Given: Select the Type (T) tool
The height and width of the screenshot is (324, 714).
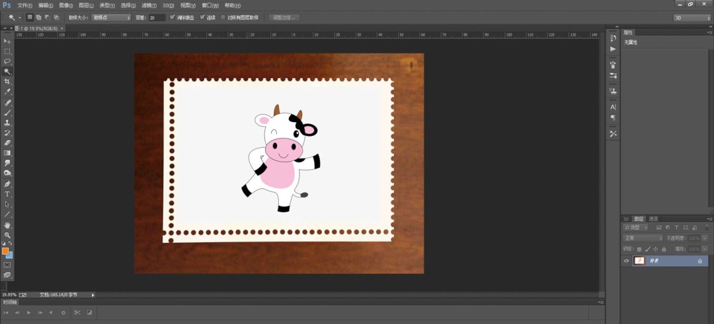Looking at the screenshot, I should [x=7, y=194].
